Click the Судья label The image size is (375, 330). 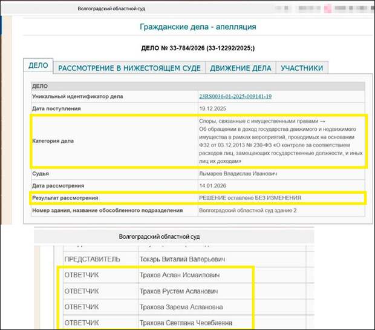(41, 173)
